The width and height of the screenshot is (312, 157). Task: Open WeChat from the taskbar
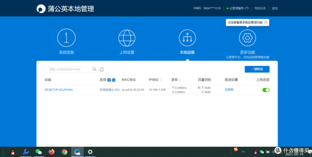(x=39, y=152)
